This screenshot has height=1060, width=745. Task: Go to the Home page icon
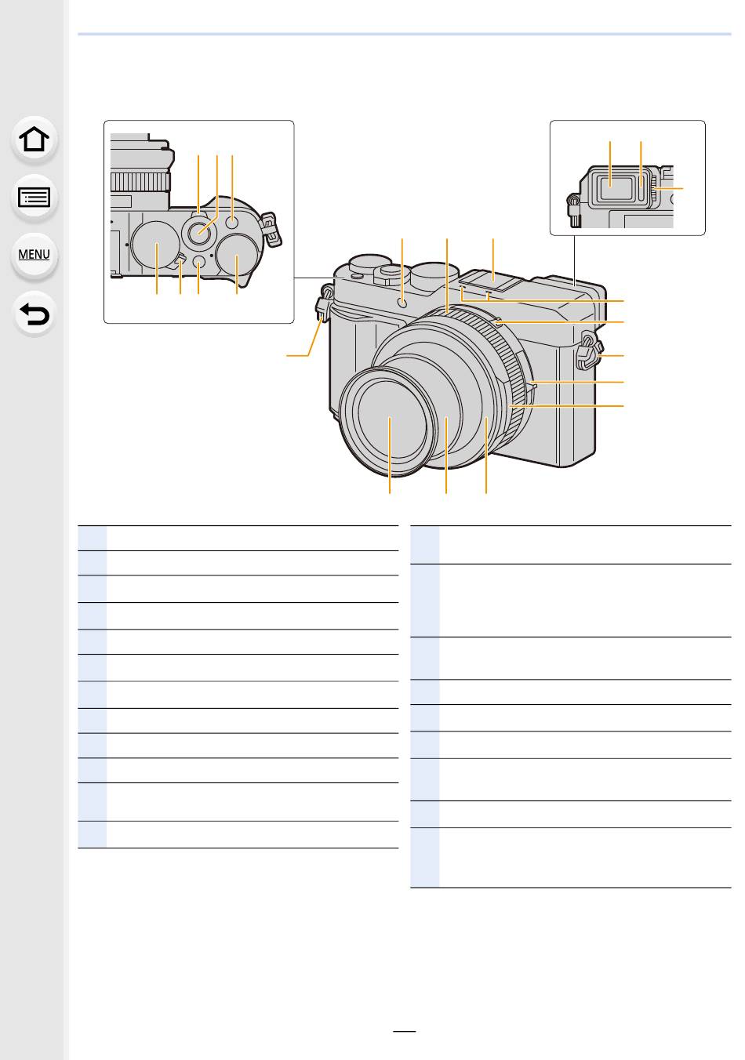(35, 140)
